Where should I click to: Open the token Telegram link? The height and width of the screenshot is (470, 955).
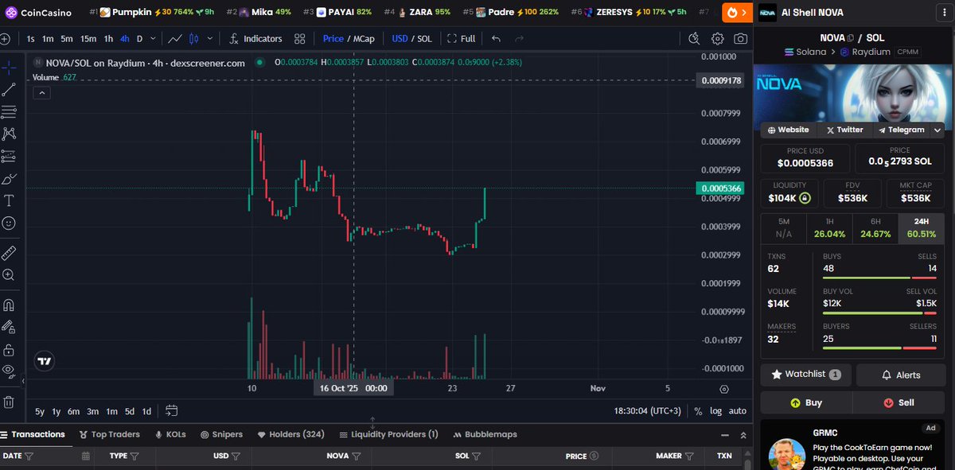coord(900,130)
